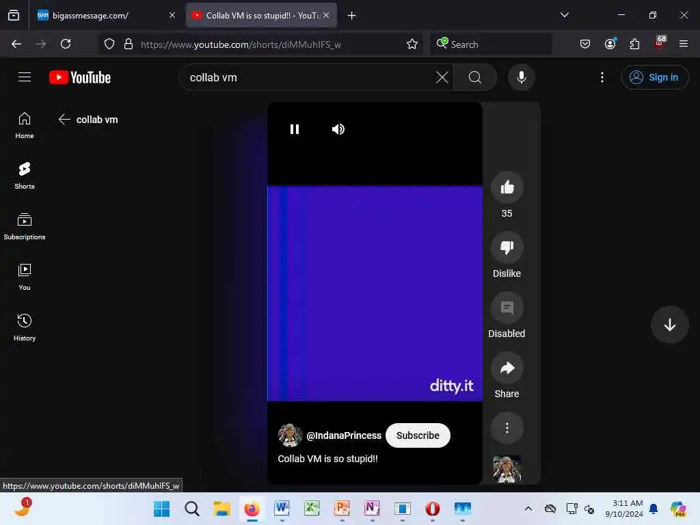Open Windows Start menu
The height and width of the screenshot is (525, 700).
[161, 509]
